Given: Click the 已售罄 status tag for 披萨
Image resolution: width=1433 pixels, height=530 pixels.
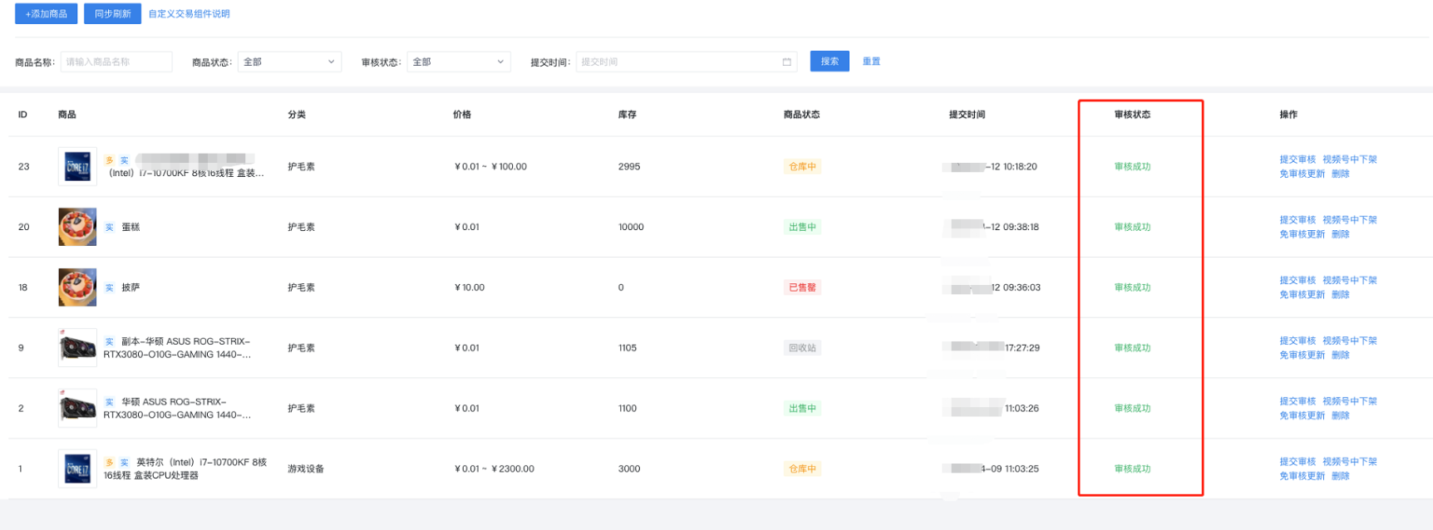Looking at the screenshot, I should click(802, 287).
